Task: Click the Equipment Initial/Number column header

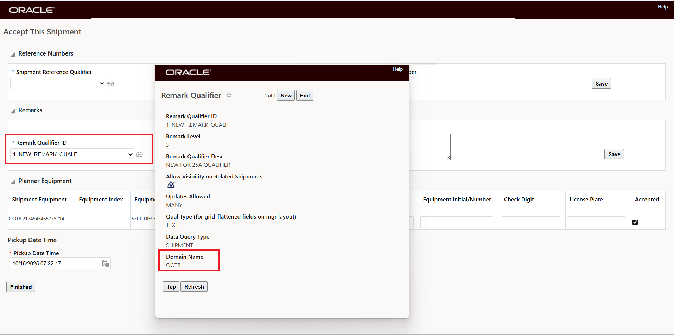Action: 457,199
